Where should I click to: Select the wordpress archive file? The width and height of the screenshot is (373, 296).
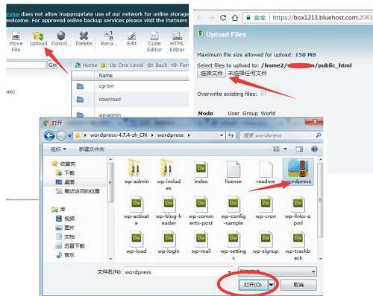pos(298,172)
